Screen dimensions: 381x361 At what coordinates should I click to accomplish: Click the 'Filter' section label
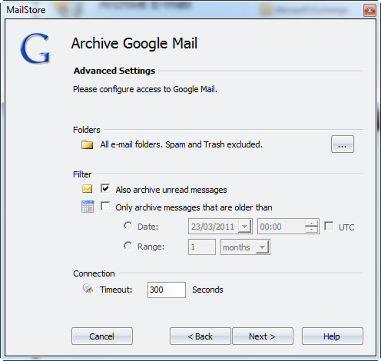click(82, 174)
